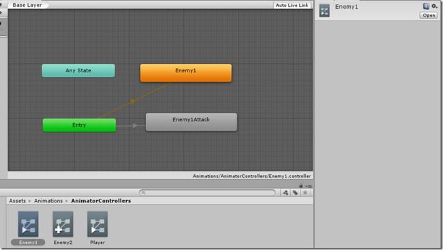The height and width of the screenshot is (250, 443).
Task: Select the Enemy1Attack state node
Action: (192, 122)
